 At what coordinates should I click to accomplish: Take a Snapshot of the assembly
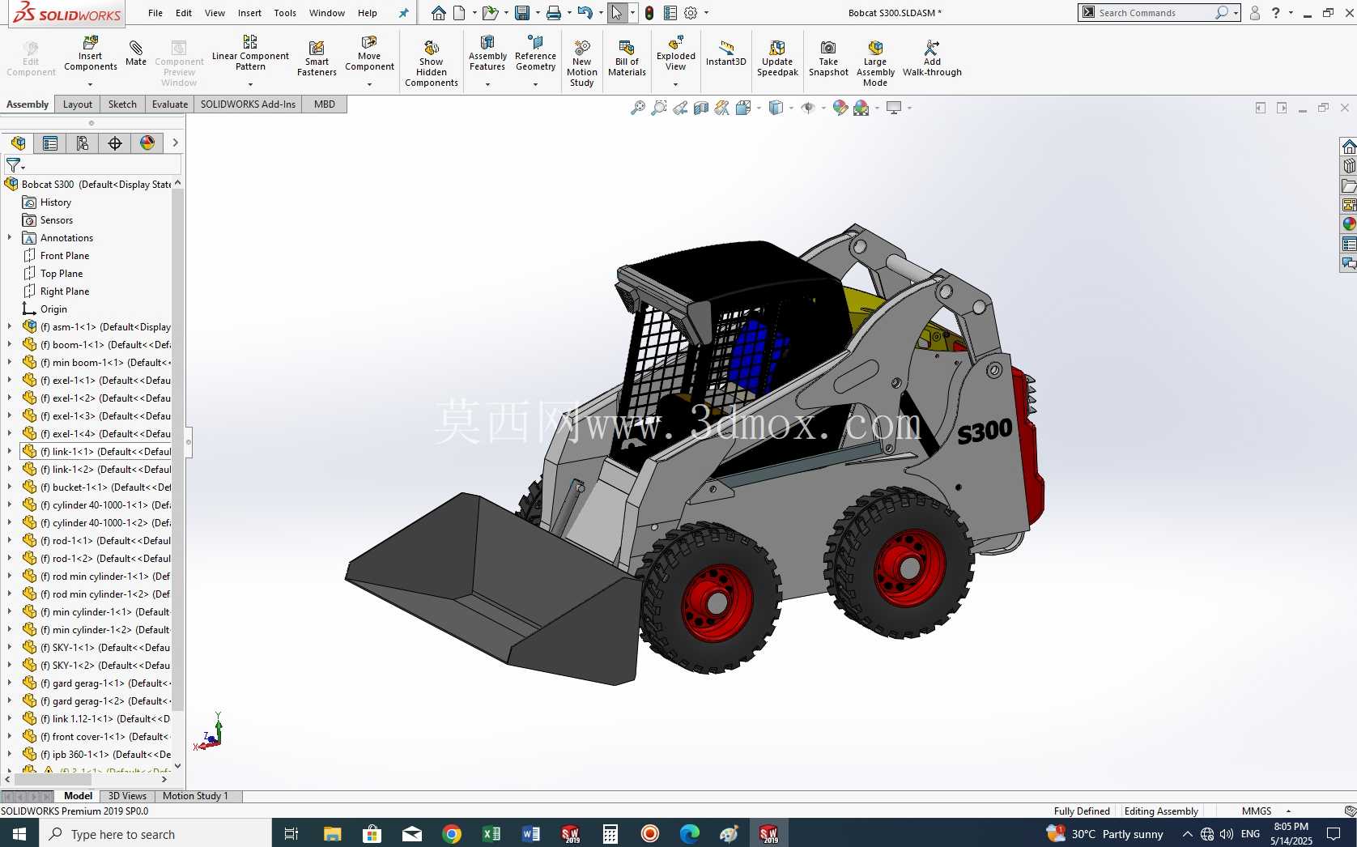click(x=828, y=58)
